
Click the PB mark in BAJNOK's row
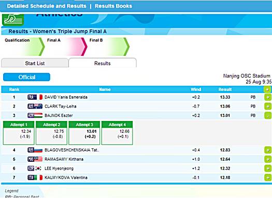coord(253,115)
